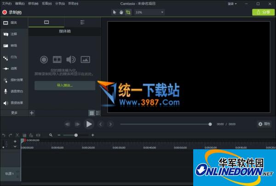Step forward one frame in playback
Viewport: 276px width, 186px height.
(x=77, y=124)
